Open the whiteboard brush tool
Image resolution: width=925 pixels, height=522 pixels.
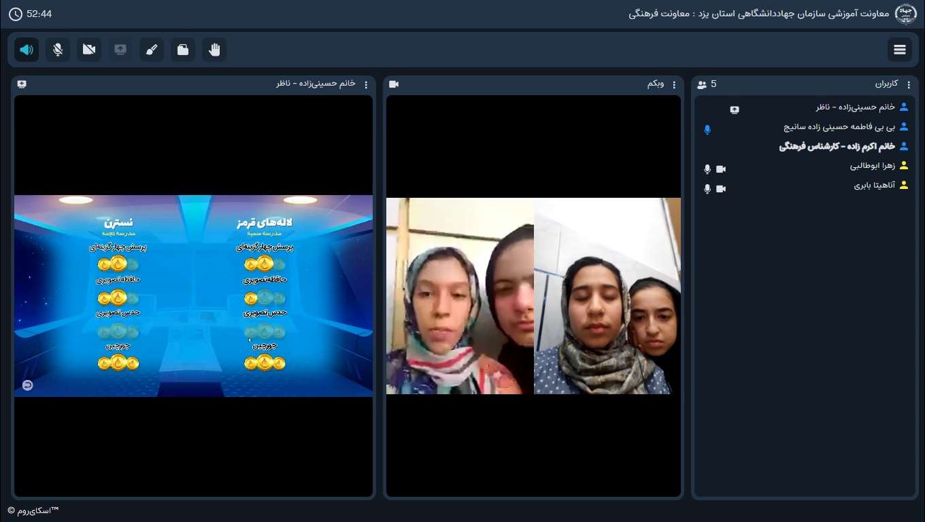coord(152,50)
